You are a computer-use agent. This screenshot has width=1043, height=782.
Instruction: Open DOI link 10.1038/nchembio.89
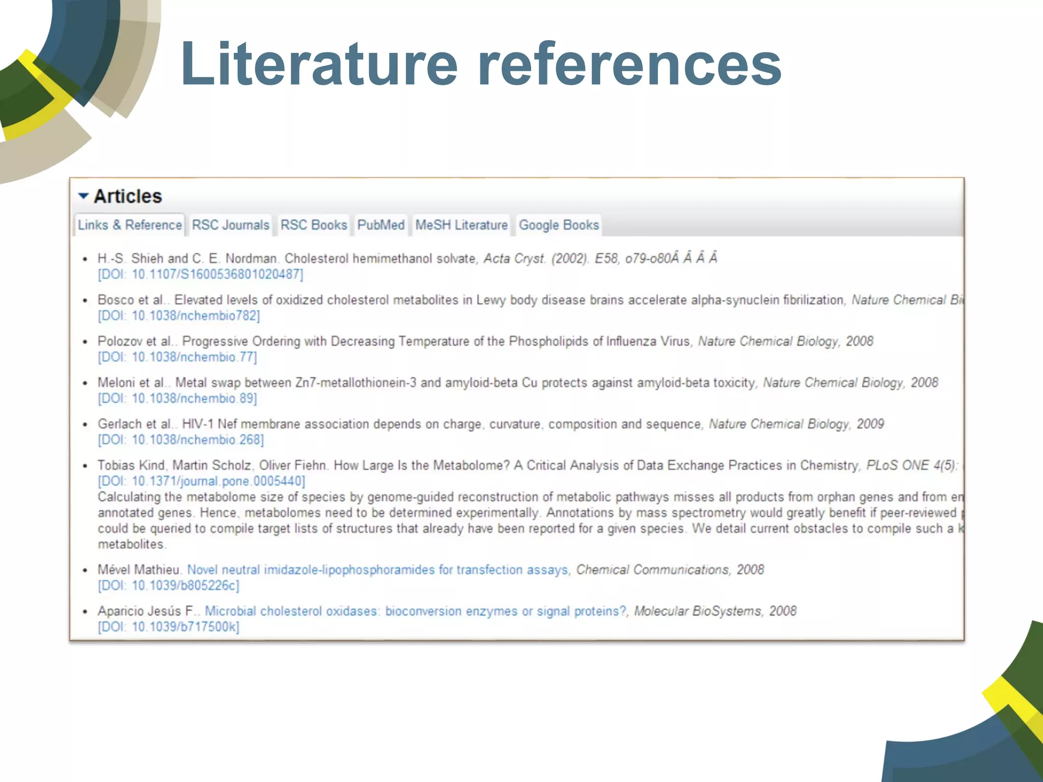[177, 398]
